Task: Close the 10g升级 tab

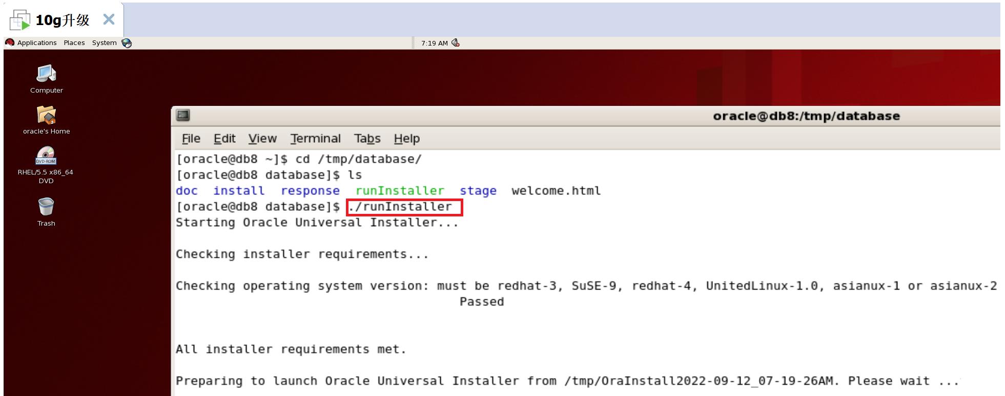Action: [109, 19]
